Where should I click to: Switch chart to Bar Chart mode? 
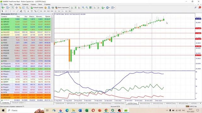(x=72, y=8)
